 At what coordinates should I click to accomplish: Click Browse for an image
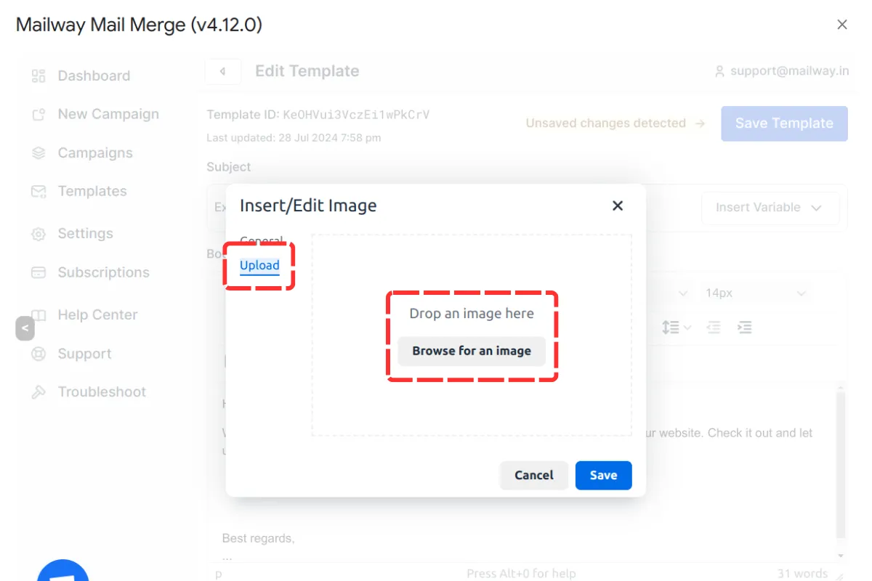[x=472, y=351]
